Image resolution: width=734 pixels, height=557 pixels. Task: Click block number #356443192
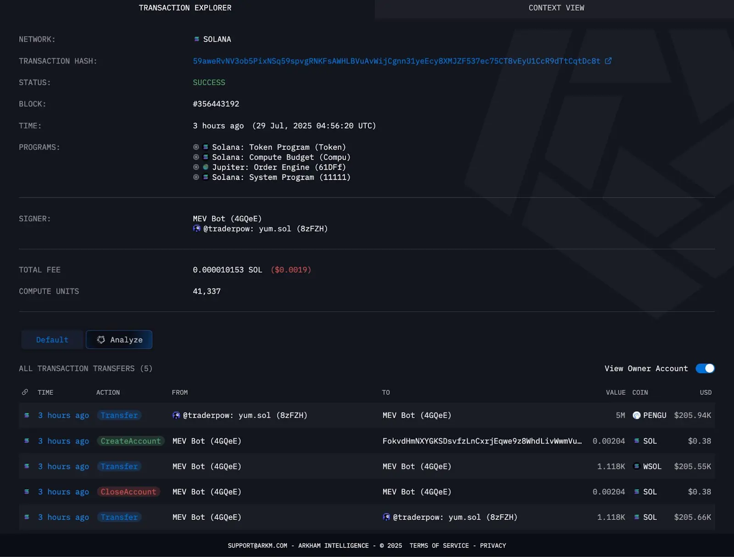coord(216,104)
